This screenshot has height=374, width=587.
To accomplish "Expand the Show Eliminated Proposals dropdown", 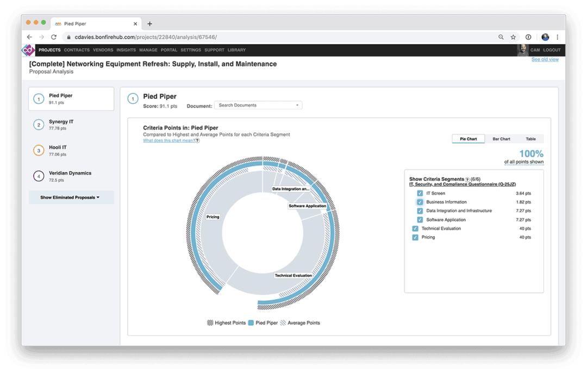I will [71, 197].
